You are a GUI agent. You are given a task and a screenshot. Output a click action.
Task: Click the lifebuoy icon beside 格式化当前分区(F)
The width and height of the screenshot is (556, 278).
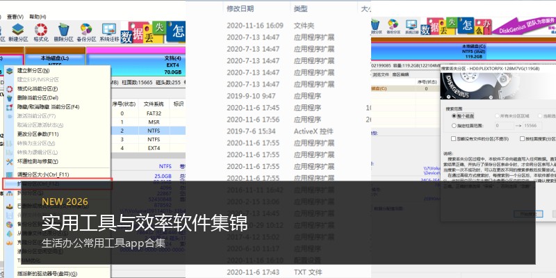(x=10, y=89)
